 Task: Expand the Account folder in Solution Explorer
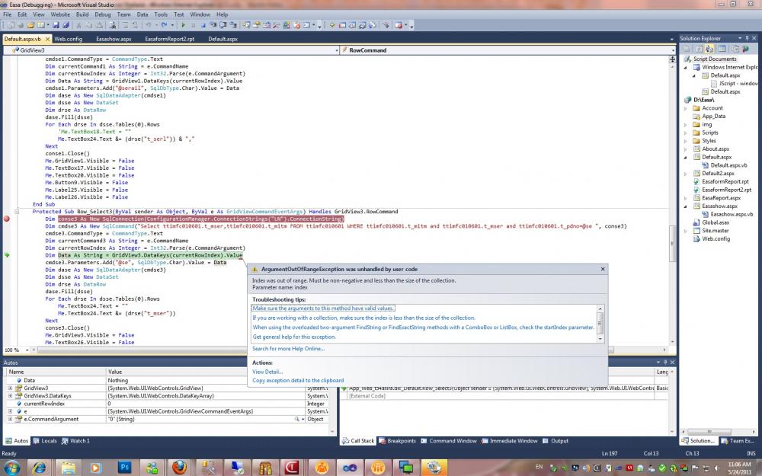[687, 108]
